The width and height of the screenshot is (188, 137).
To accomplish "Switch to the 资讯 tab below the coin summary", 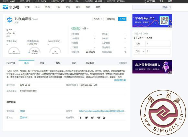I will point(74,63).
